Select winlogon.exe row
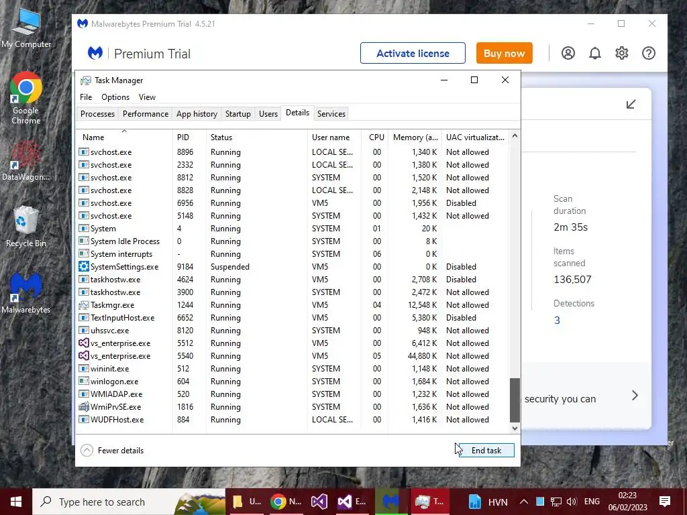 point(293,381)
